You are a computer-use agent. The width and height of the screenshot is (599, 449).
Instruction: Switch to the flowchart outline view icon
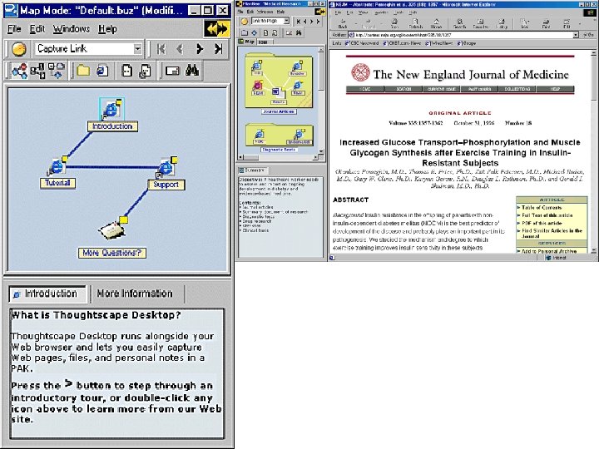(x=57, y=71)
